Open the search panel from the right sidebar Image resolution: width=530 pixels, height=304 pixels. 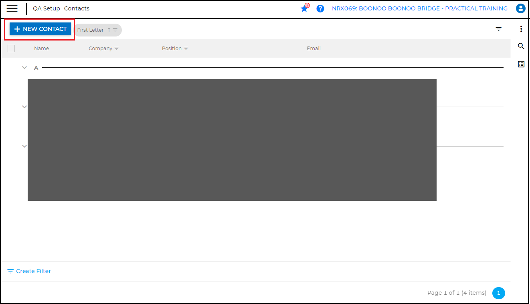click(x=521, y=46)
